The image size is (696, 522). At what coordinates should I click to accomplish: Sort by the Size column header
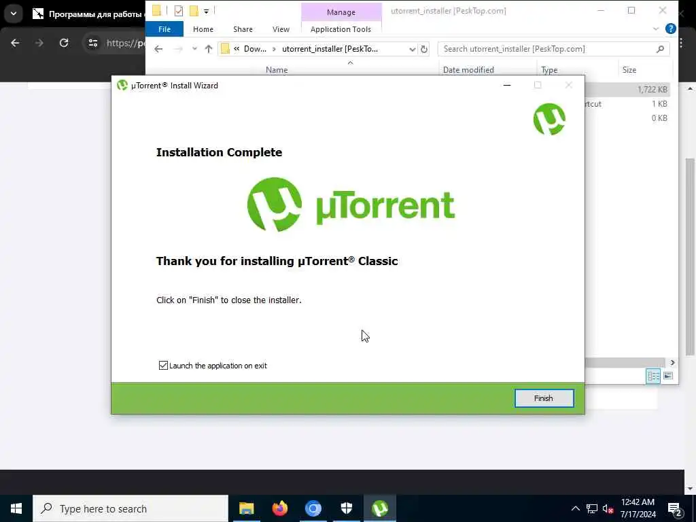(629, 70)
